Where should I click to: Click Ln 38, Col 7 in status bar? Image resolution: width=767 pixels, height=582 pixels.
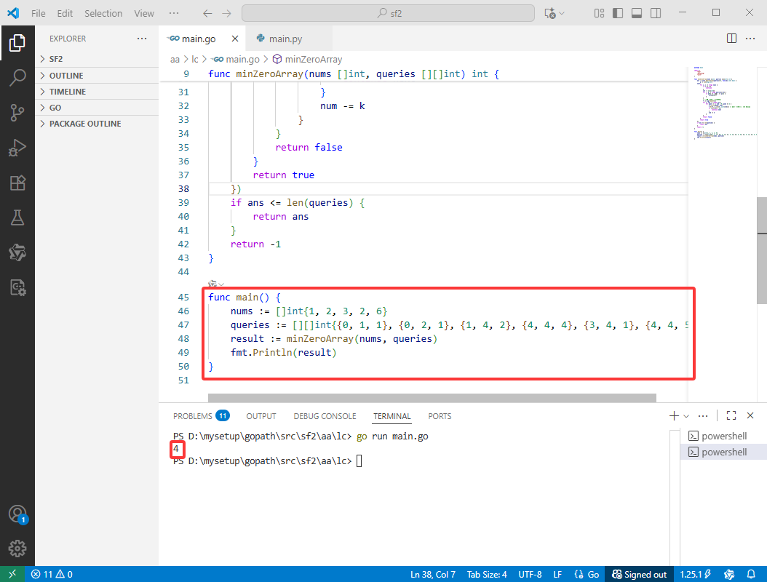[433, 574]
